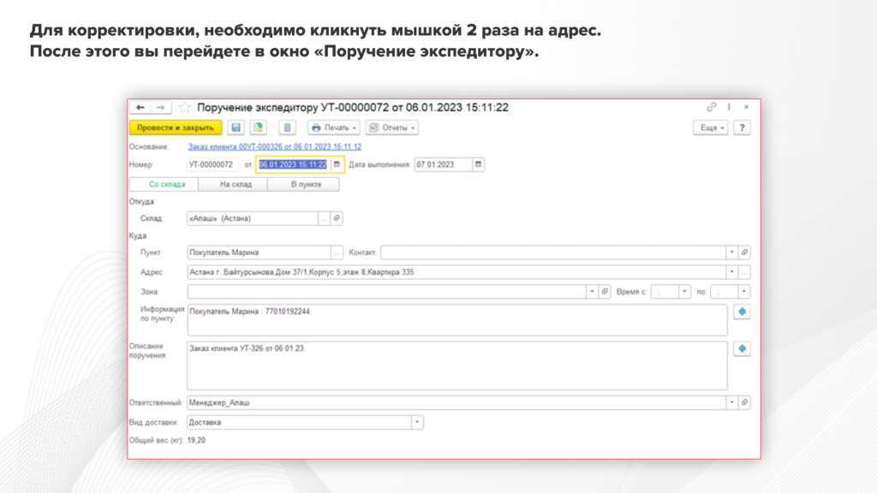The height and width of the screenshot is (493, 877).
Task: Click the Дата выполнения value 07.01.2023
Action: [x=444, y=164]
